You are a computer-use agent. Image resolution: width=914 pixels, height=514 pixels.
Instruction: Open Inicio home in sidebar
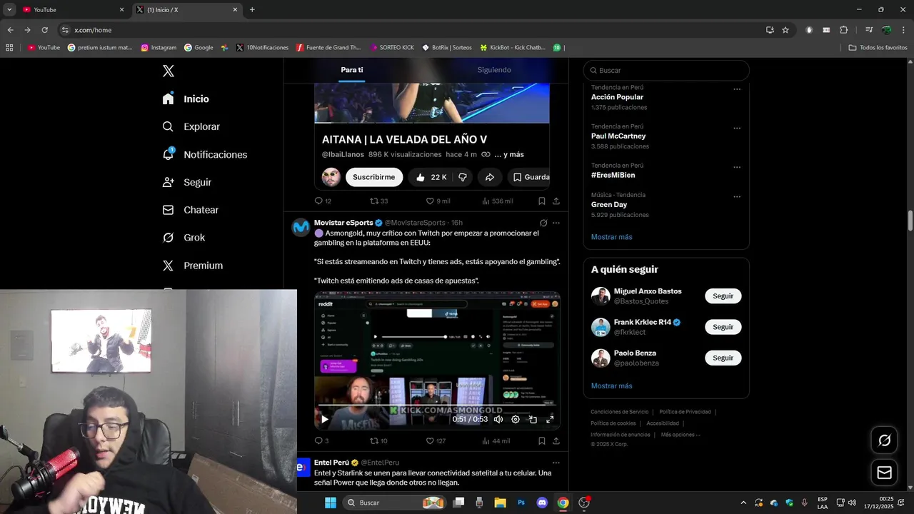pyautogui.click(x=186, y=99)
